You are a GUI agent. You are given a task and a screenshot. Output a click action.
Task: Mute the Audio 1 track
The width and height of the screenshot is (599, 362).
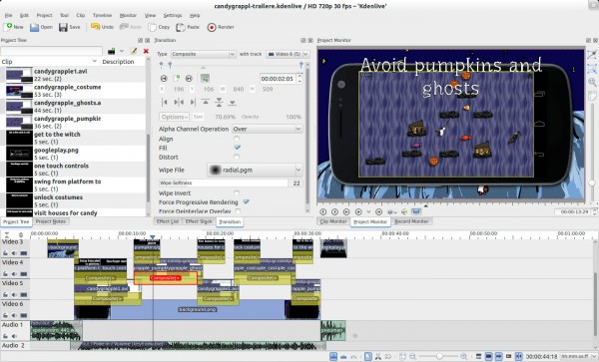(x=14, y=336)
